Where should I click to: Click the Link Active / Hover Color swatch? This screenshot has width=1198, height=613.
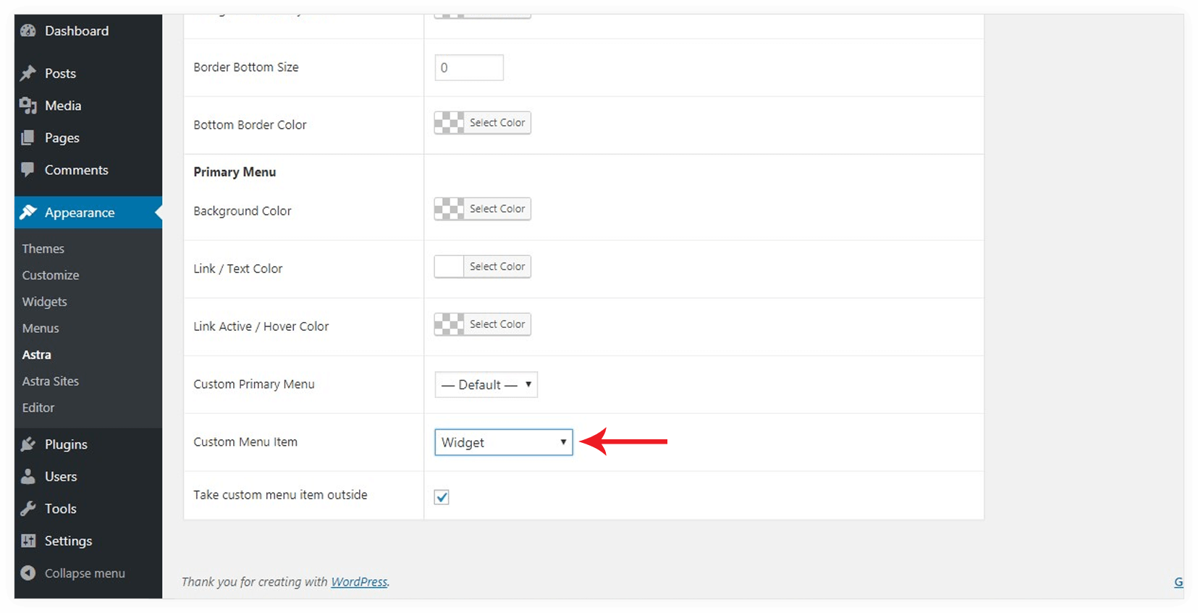[x=450, y=324]
